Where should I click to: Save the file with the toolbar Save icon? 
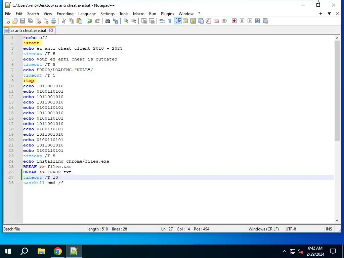point(23,21)
